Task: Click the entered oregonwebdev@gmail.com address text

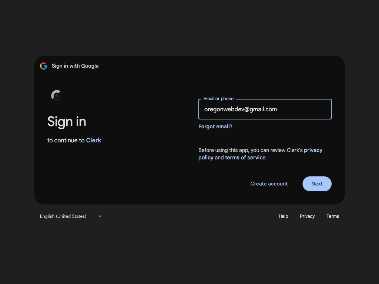Action: tap(241, 109)
